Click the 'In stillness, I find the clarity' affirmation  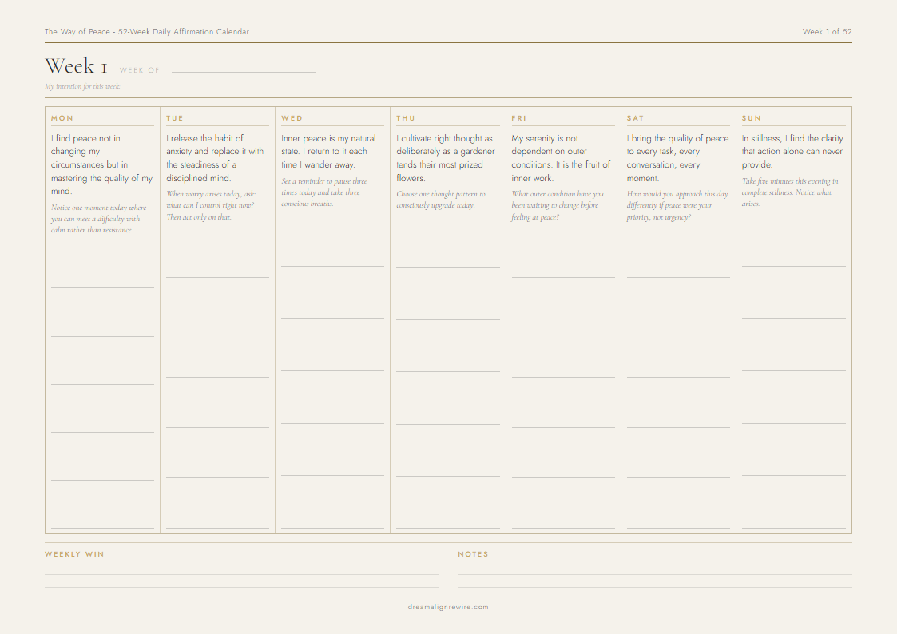click(793, 152)
